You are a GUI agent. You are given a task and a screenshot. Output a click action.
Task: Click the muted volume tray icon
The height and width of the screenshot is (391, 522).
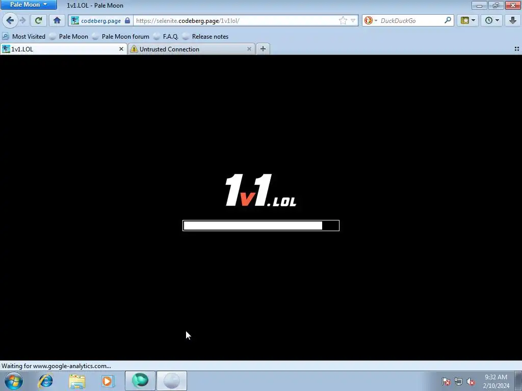click(x=471, y=381)
